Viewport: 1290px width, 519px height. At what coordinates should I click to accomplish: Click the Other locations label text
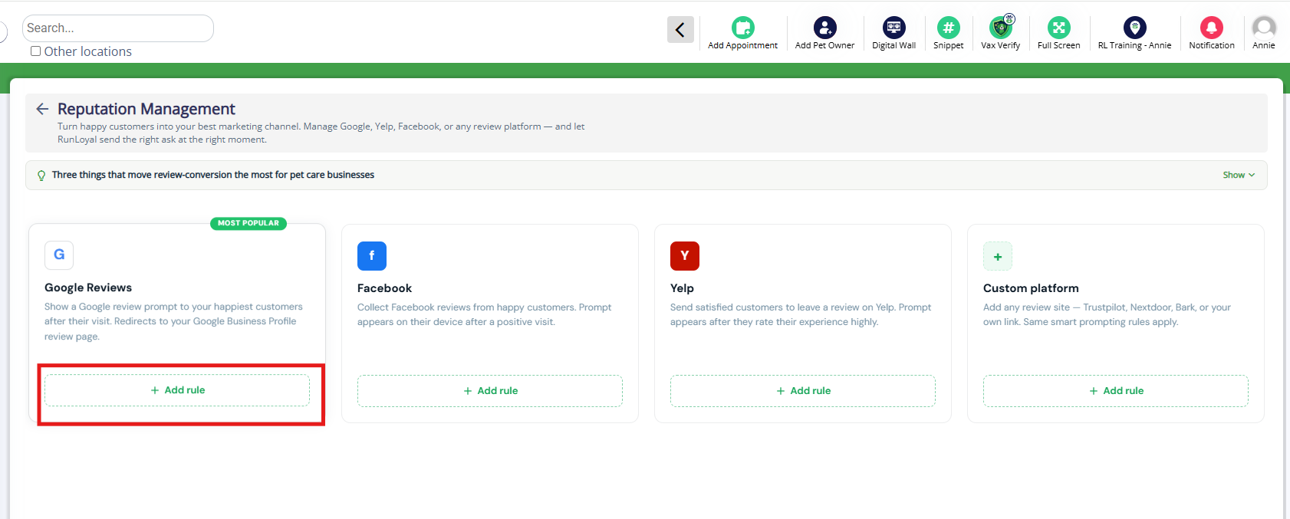[88, 51]
